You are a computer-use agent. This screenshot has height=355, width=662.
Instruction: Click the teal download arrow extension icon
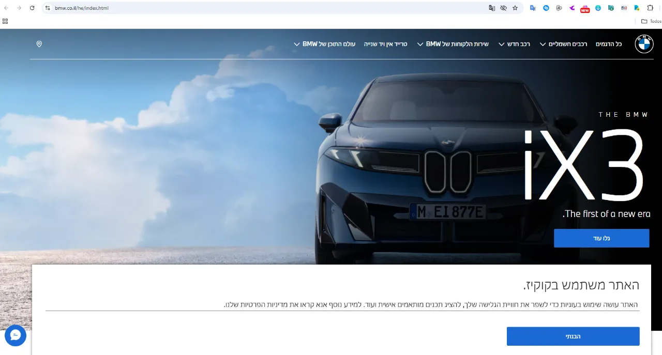pyautogui.click(x=598, y=8)
